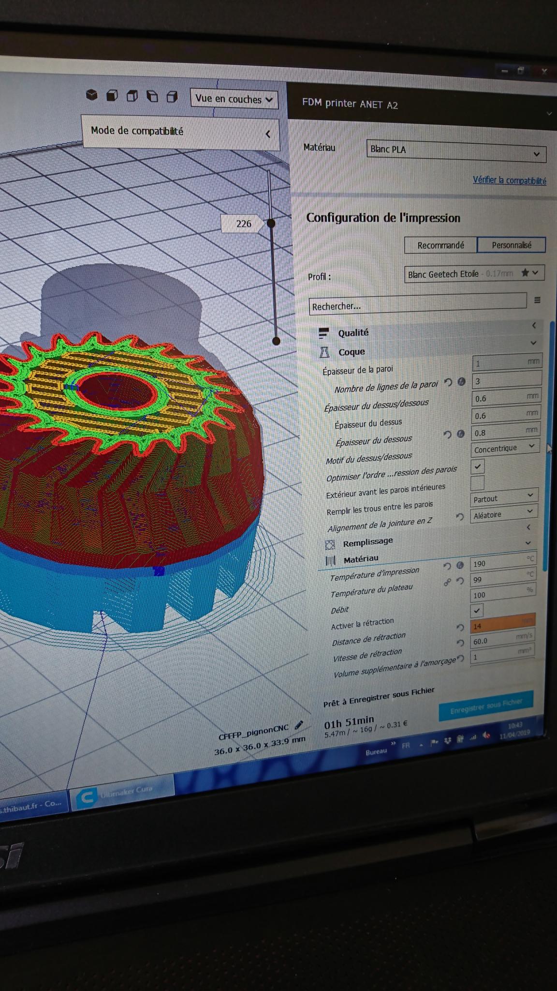The image size is (557, 991).
Task: Reset Épaisseur du dessous to default
Action: click(x=447, y=435)
